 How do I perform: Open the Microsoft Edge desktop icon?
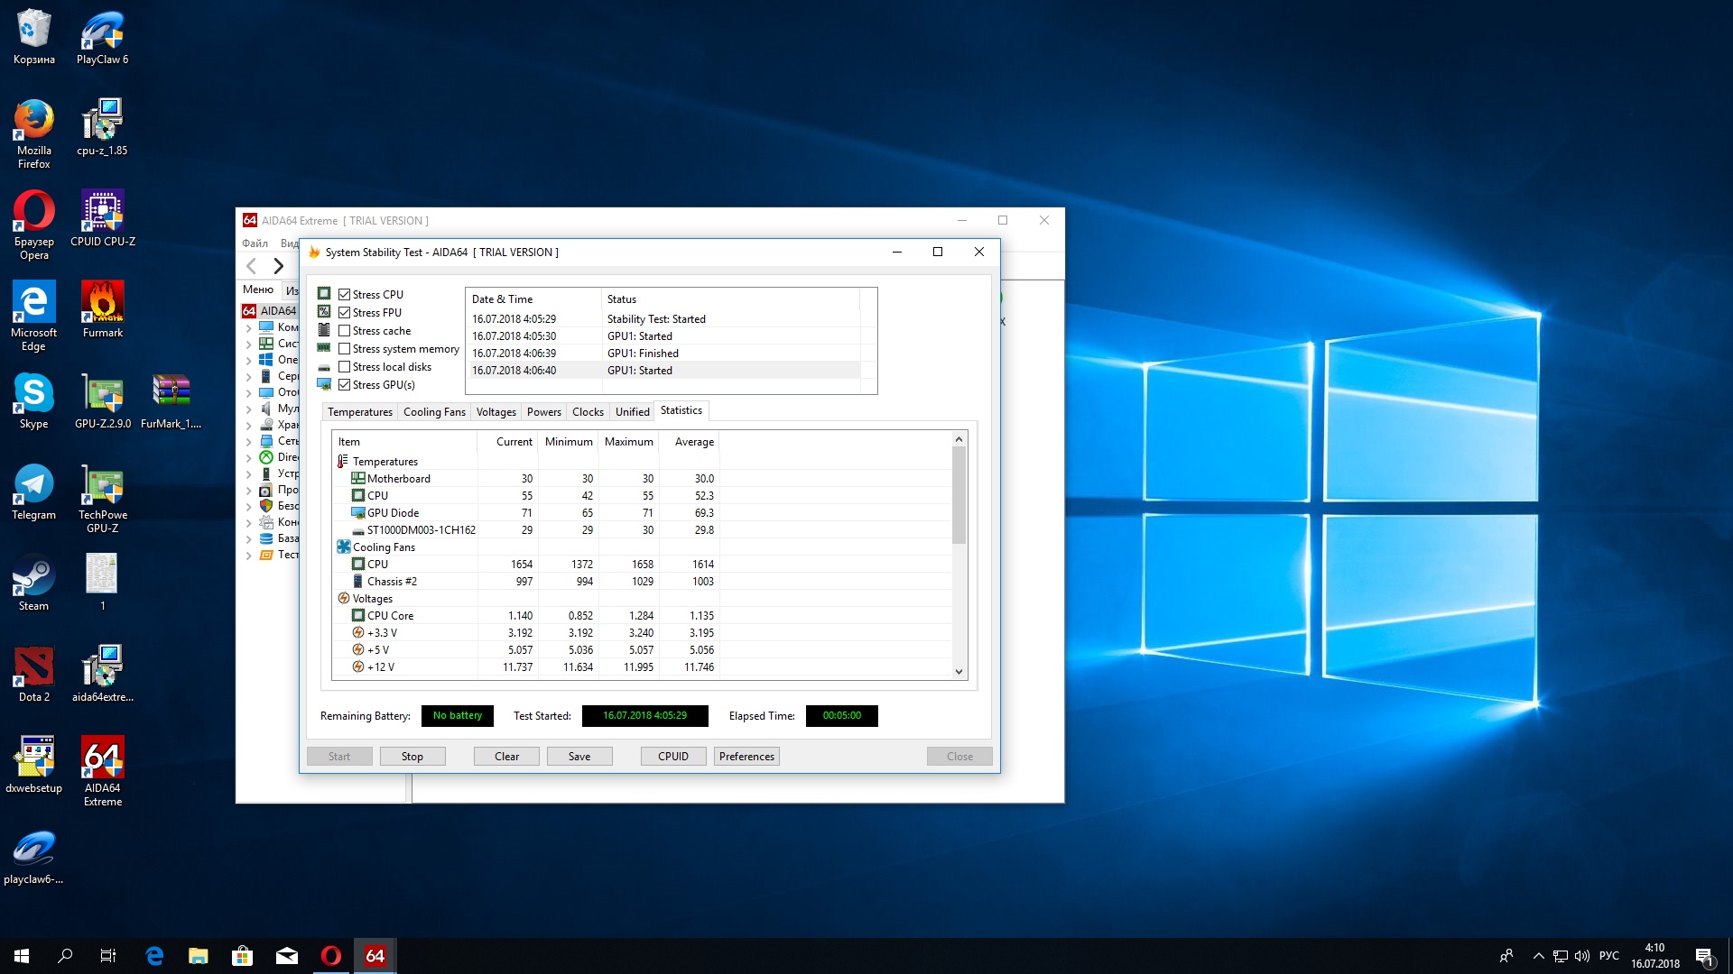coord(33,316)
